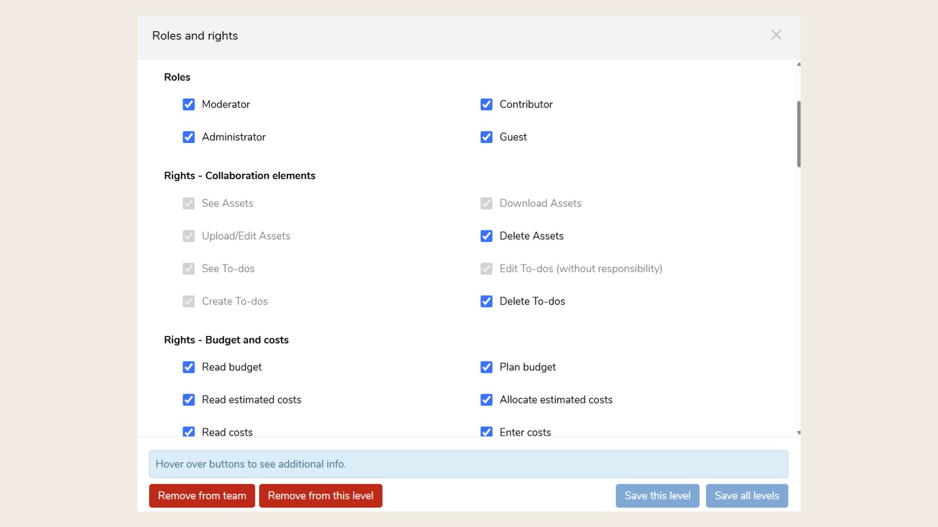Click Save this level button
The width and height of the screenshot is (938, 527).
(x=657, y=496)
